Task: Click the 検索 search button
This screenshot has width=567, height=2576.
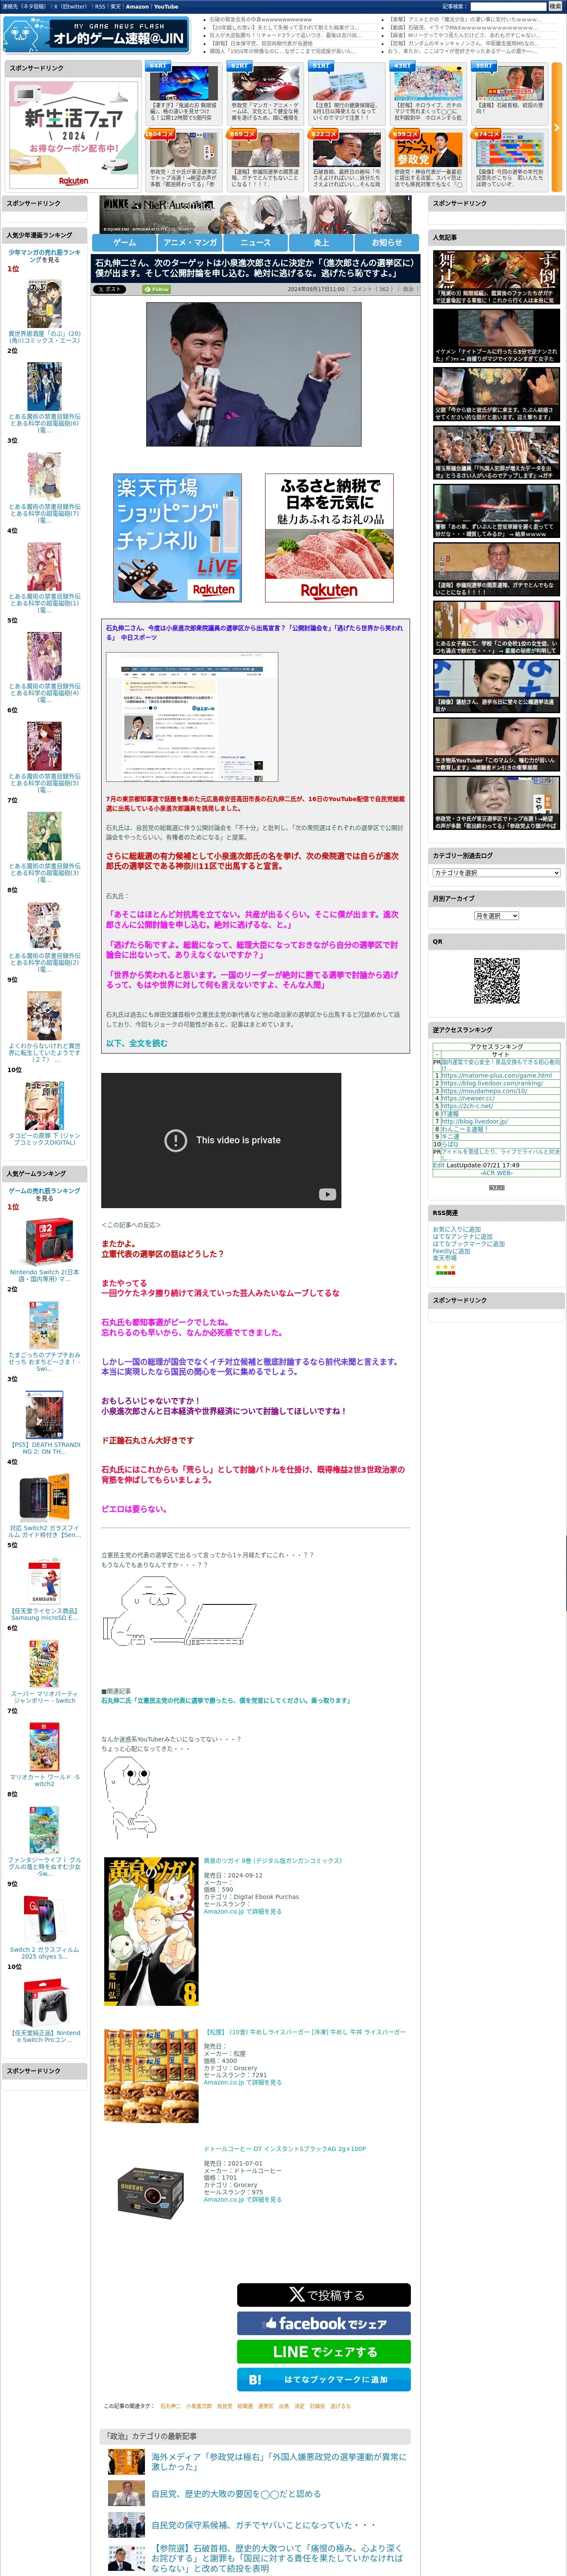Action: [x=555, y=6]
